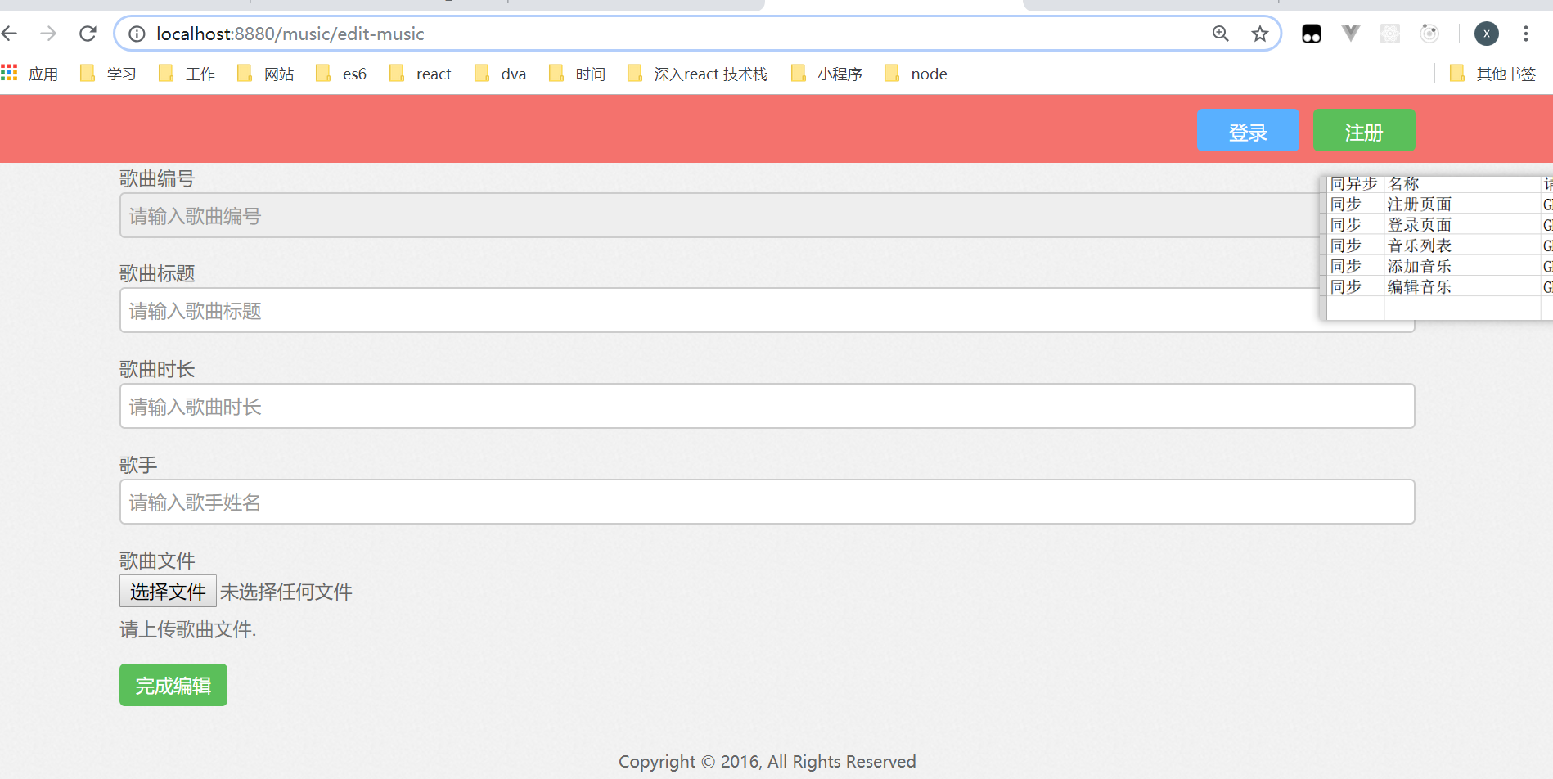
Task: Go back to the previous page
Action: click(10, 34)
